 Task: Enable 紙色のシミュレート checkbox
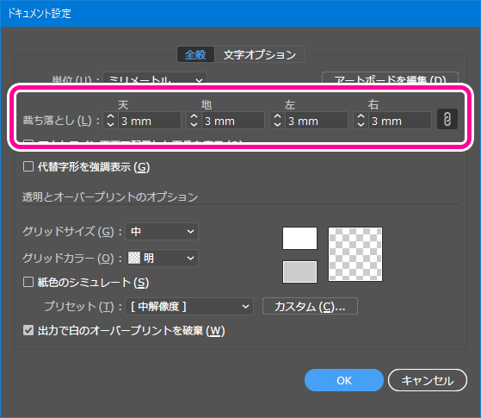coord(28,282)
